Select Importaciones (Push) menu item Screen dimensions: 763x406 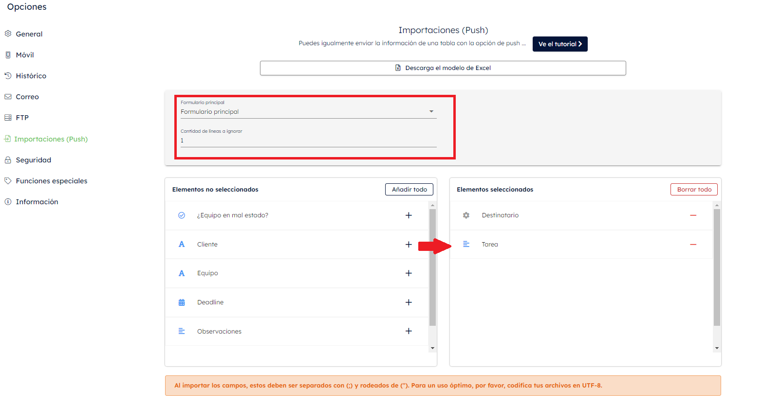51,139
